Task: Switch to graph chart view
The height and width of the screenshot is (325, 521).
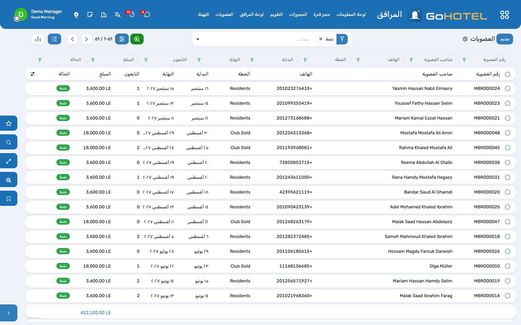Action: (x=38, y=39)
